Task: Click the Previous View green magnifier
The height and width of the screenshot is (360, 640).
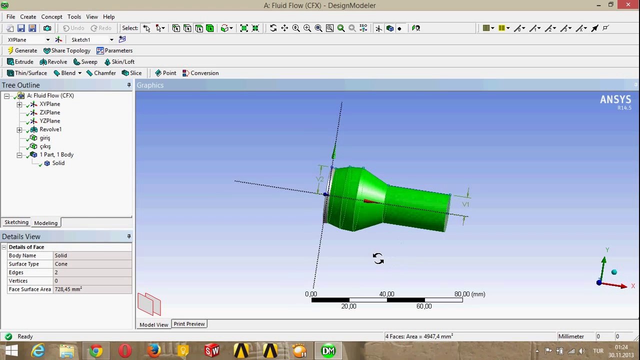Action: pyautogui.click(x=341, y=28)
